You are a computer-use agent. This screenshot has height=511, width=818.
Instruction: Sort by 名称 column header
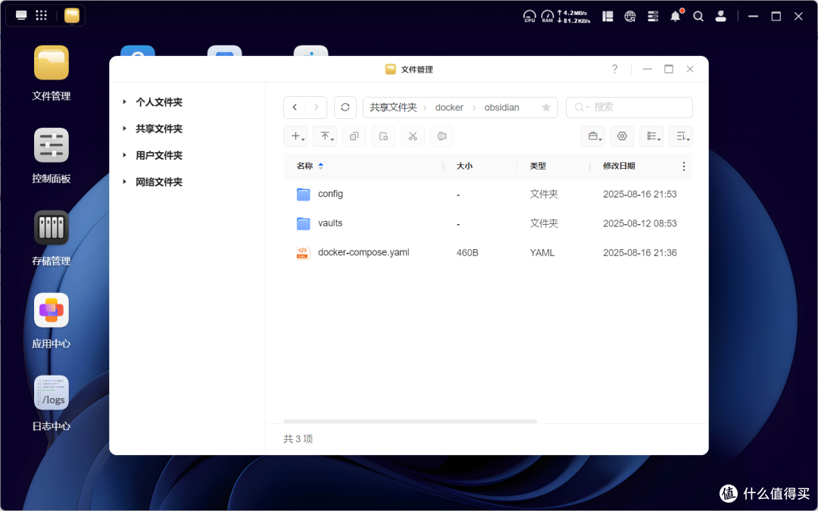click(x=304, y=166)
